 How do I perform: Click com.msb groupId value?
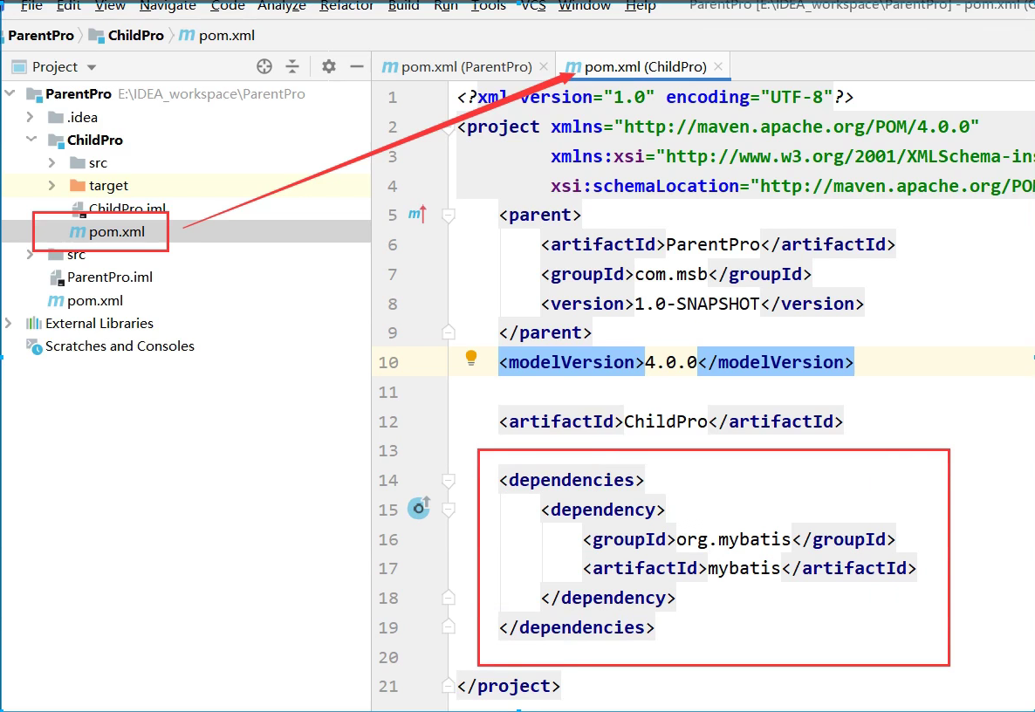pos(670,274)
